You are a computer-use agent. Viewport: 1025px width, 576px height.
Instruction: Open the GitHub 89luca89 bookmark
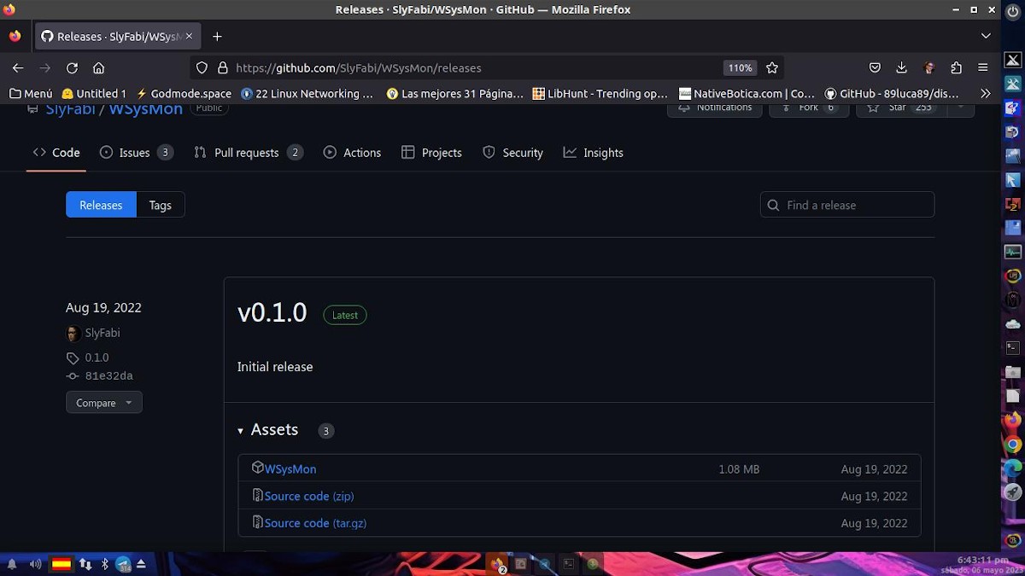click(x=892, y=94)
